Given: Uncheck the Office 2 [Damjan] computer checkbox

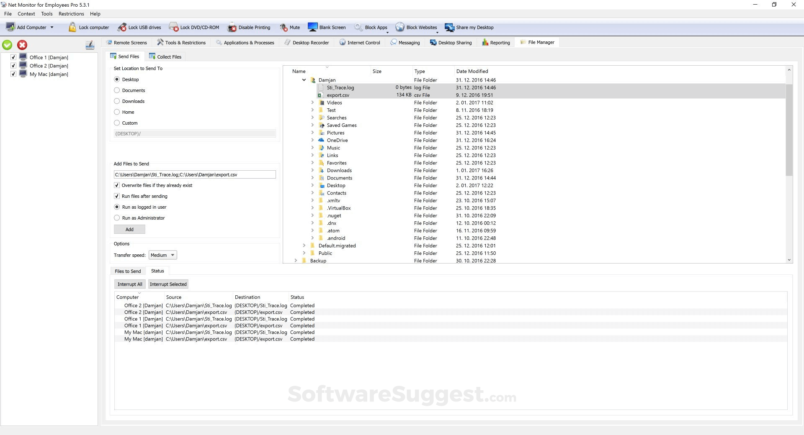Looking at the screenshot, I should [13, 66].
